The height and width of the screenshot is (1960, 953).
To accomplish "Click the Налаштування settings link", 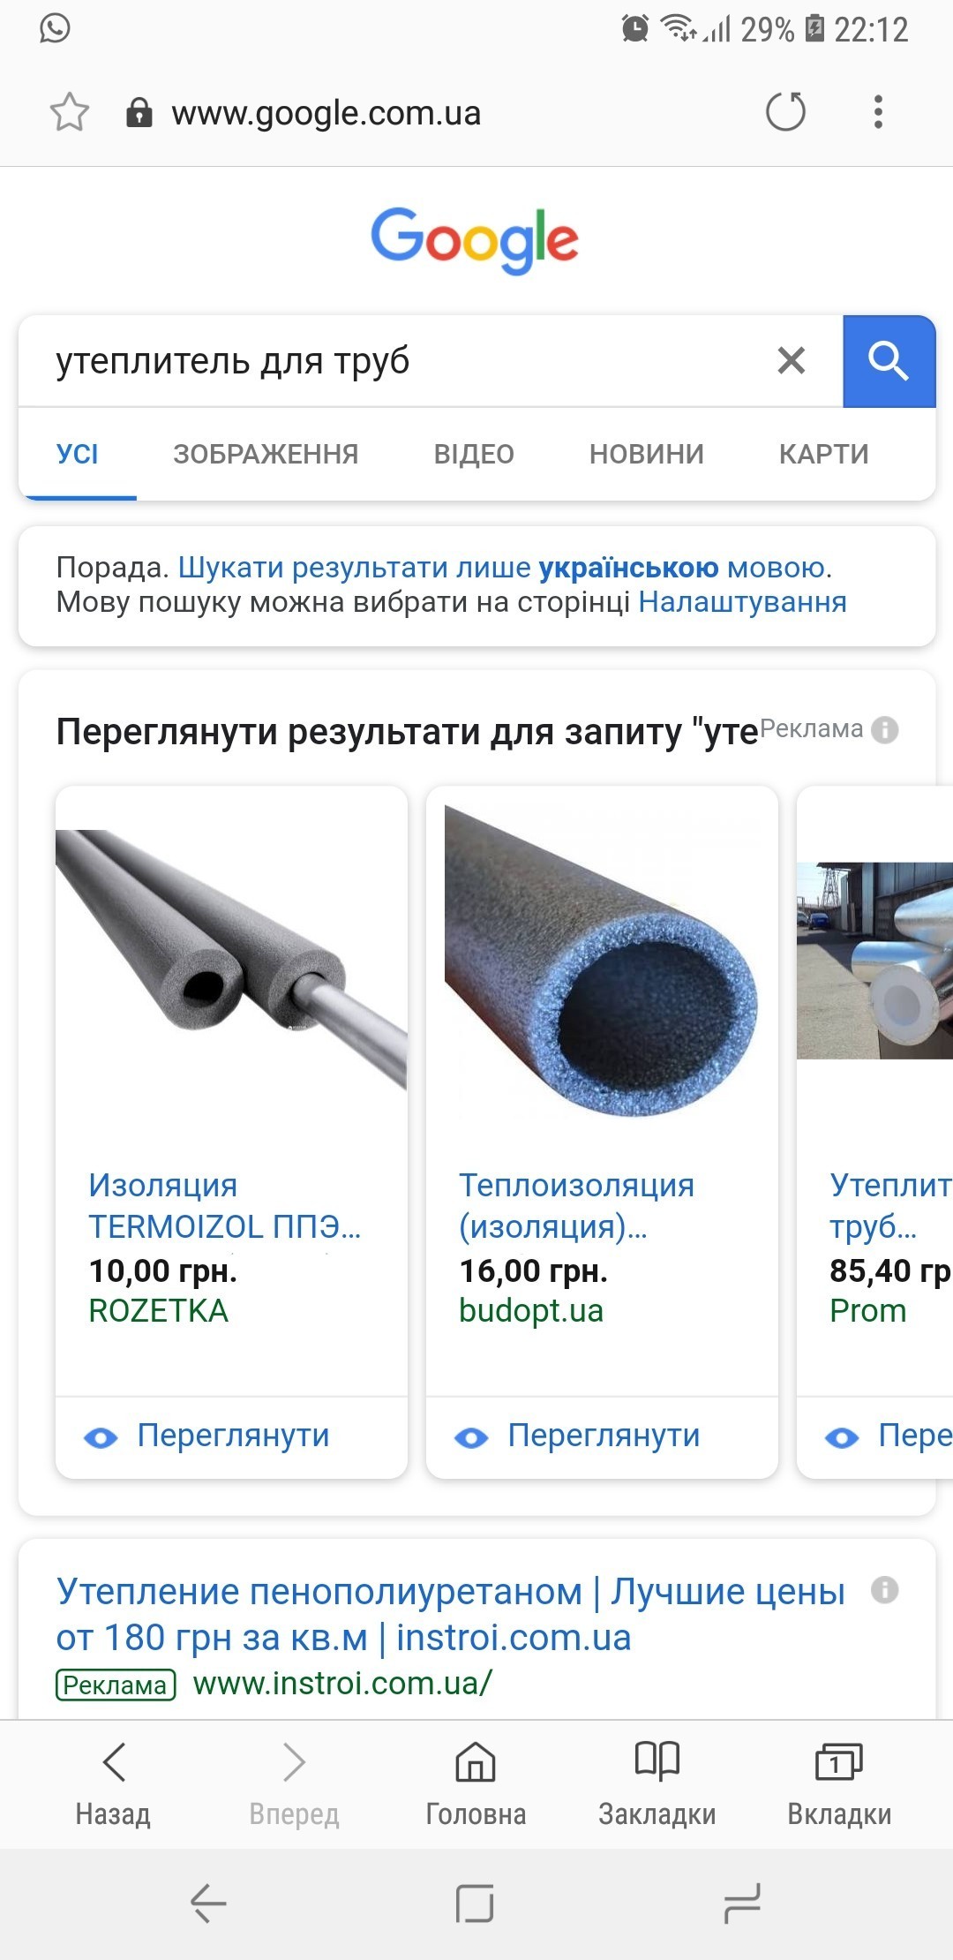I will tap(742, 602).
